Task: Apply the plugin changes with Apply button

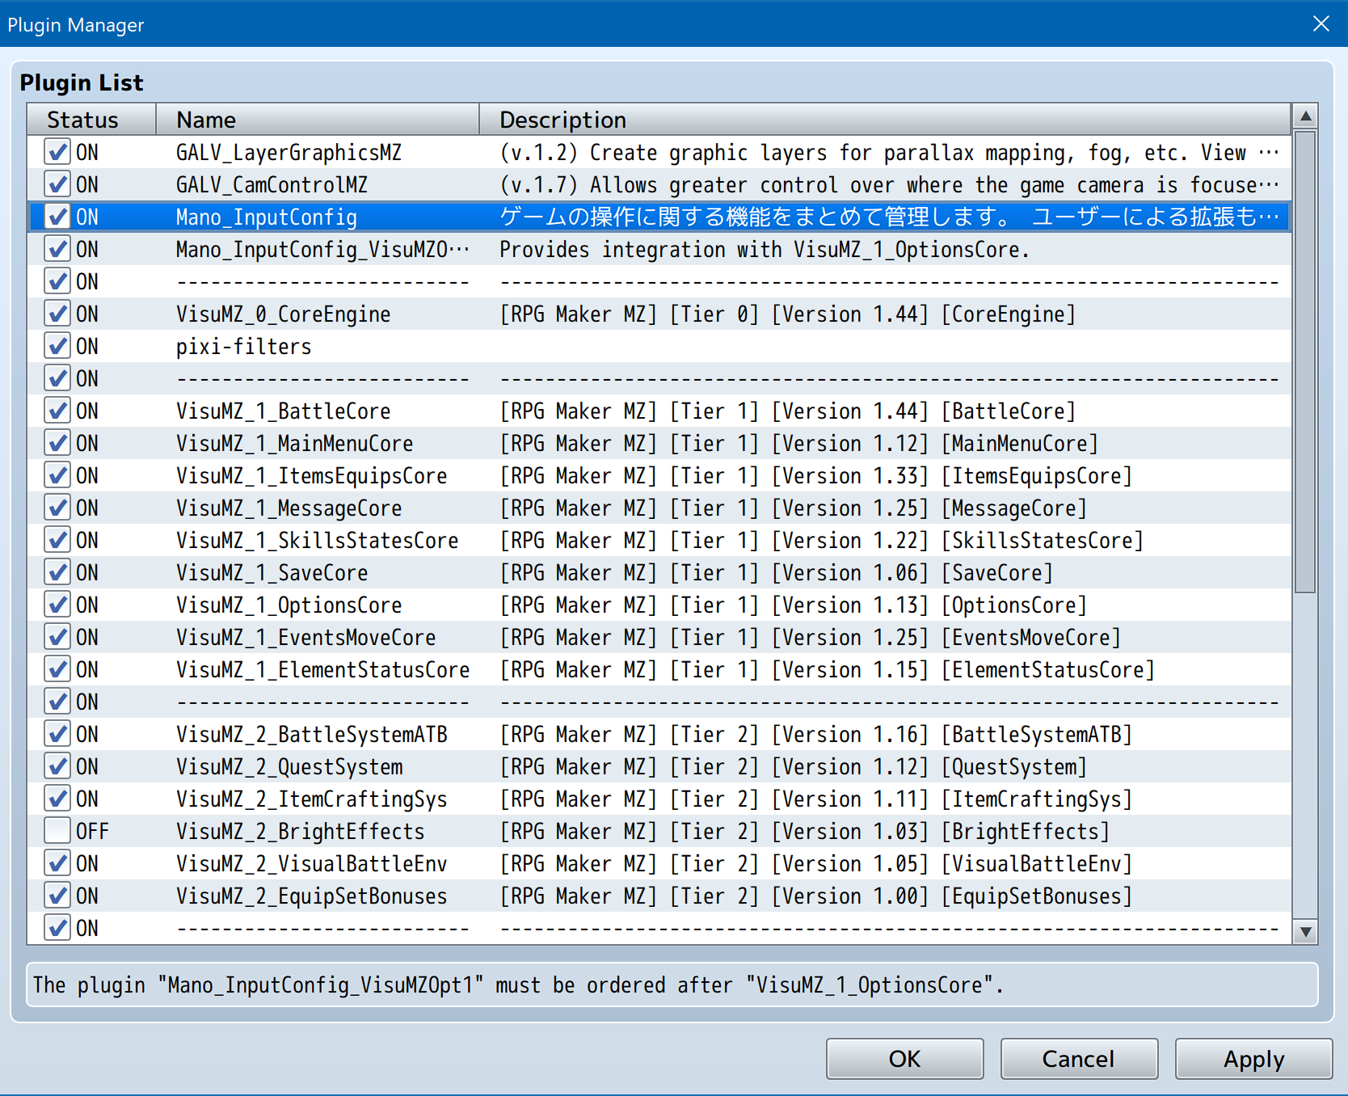Action: [1253, 1059]
